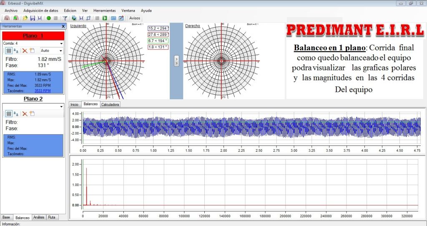Click the red X icon in Plano 1
427x226 pixels.
[25, 50]
